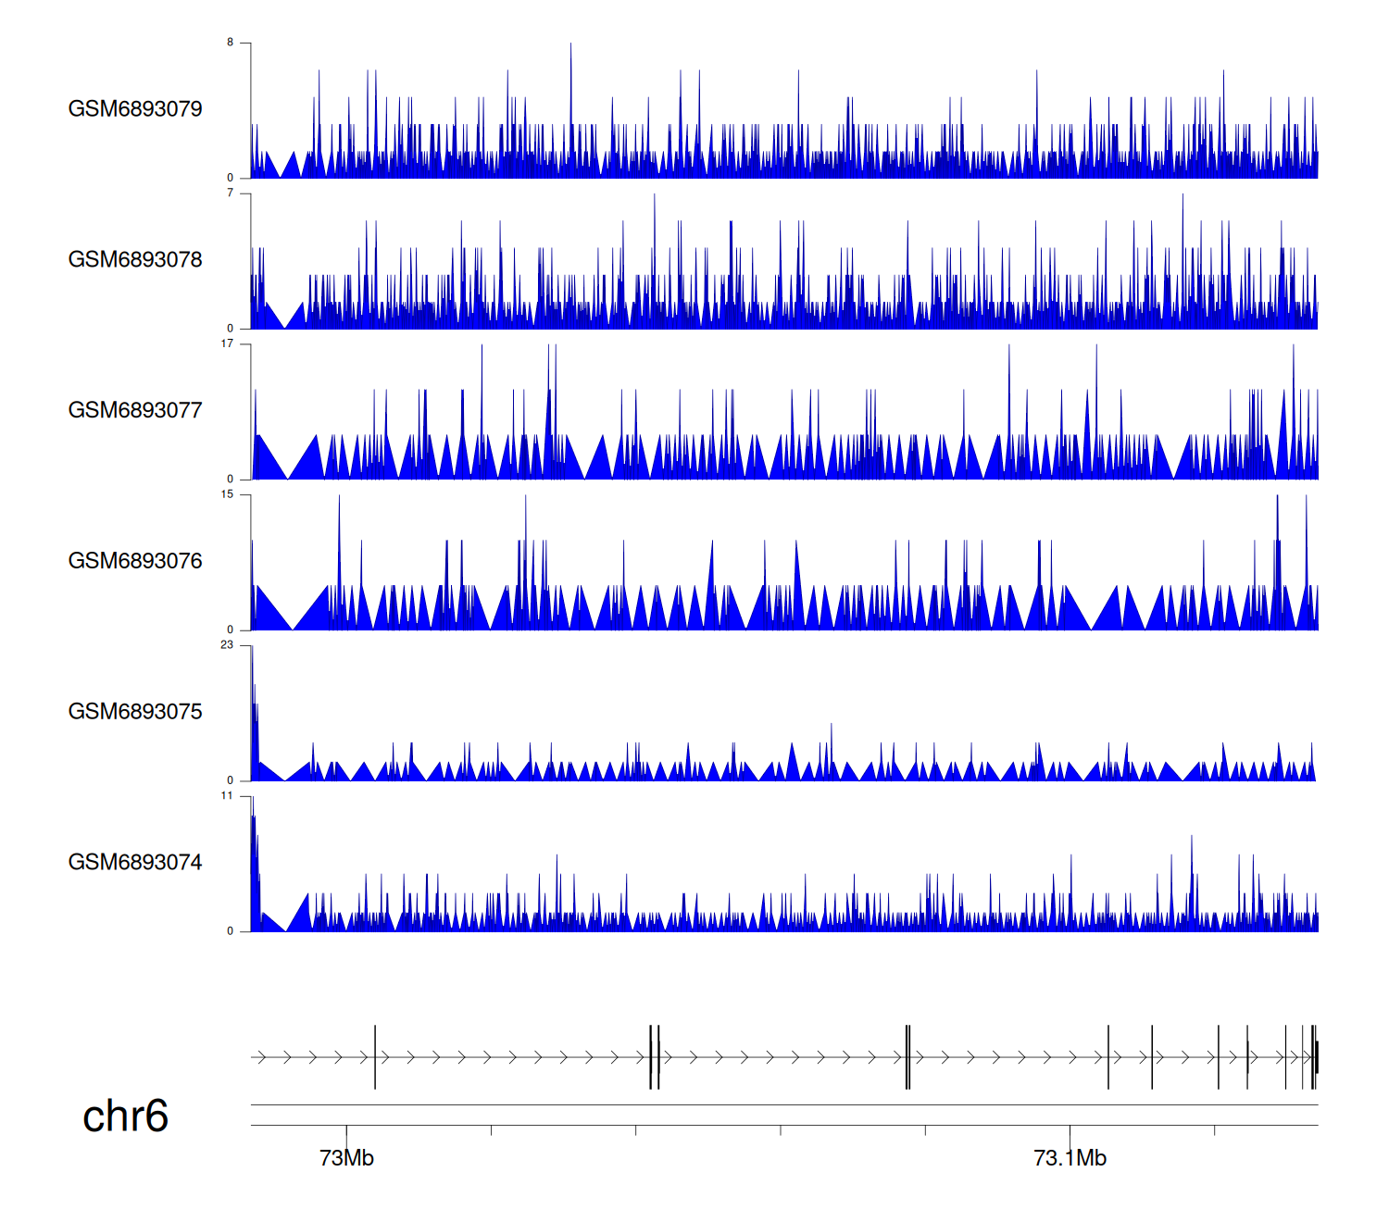Click y-axis maximum value 7 for GSM6893078
This screenshot has height=1222, width=1389.
(x=231, y=193)
